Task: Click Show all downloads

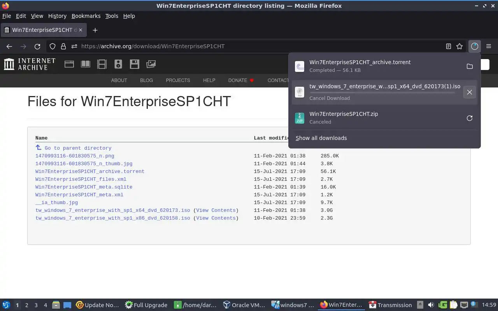Action: tap(321, 138)
